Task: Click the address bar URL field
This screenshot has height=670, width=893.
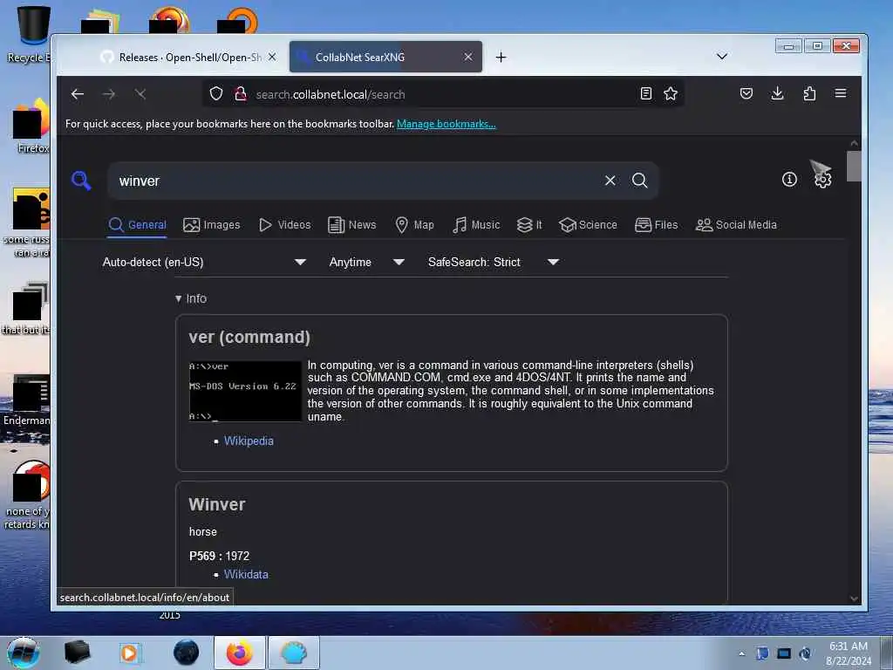Action: [x=444, y=94]
